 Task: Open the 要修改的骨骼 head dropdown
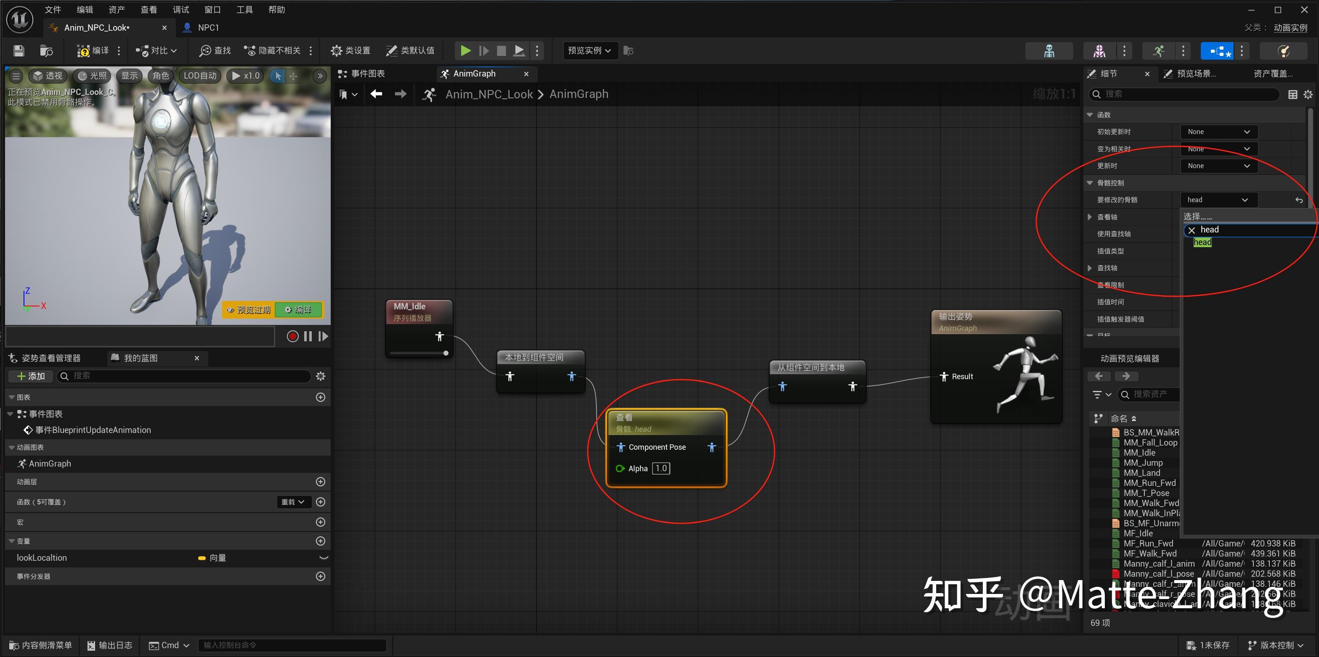tap(1218, 200)
